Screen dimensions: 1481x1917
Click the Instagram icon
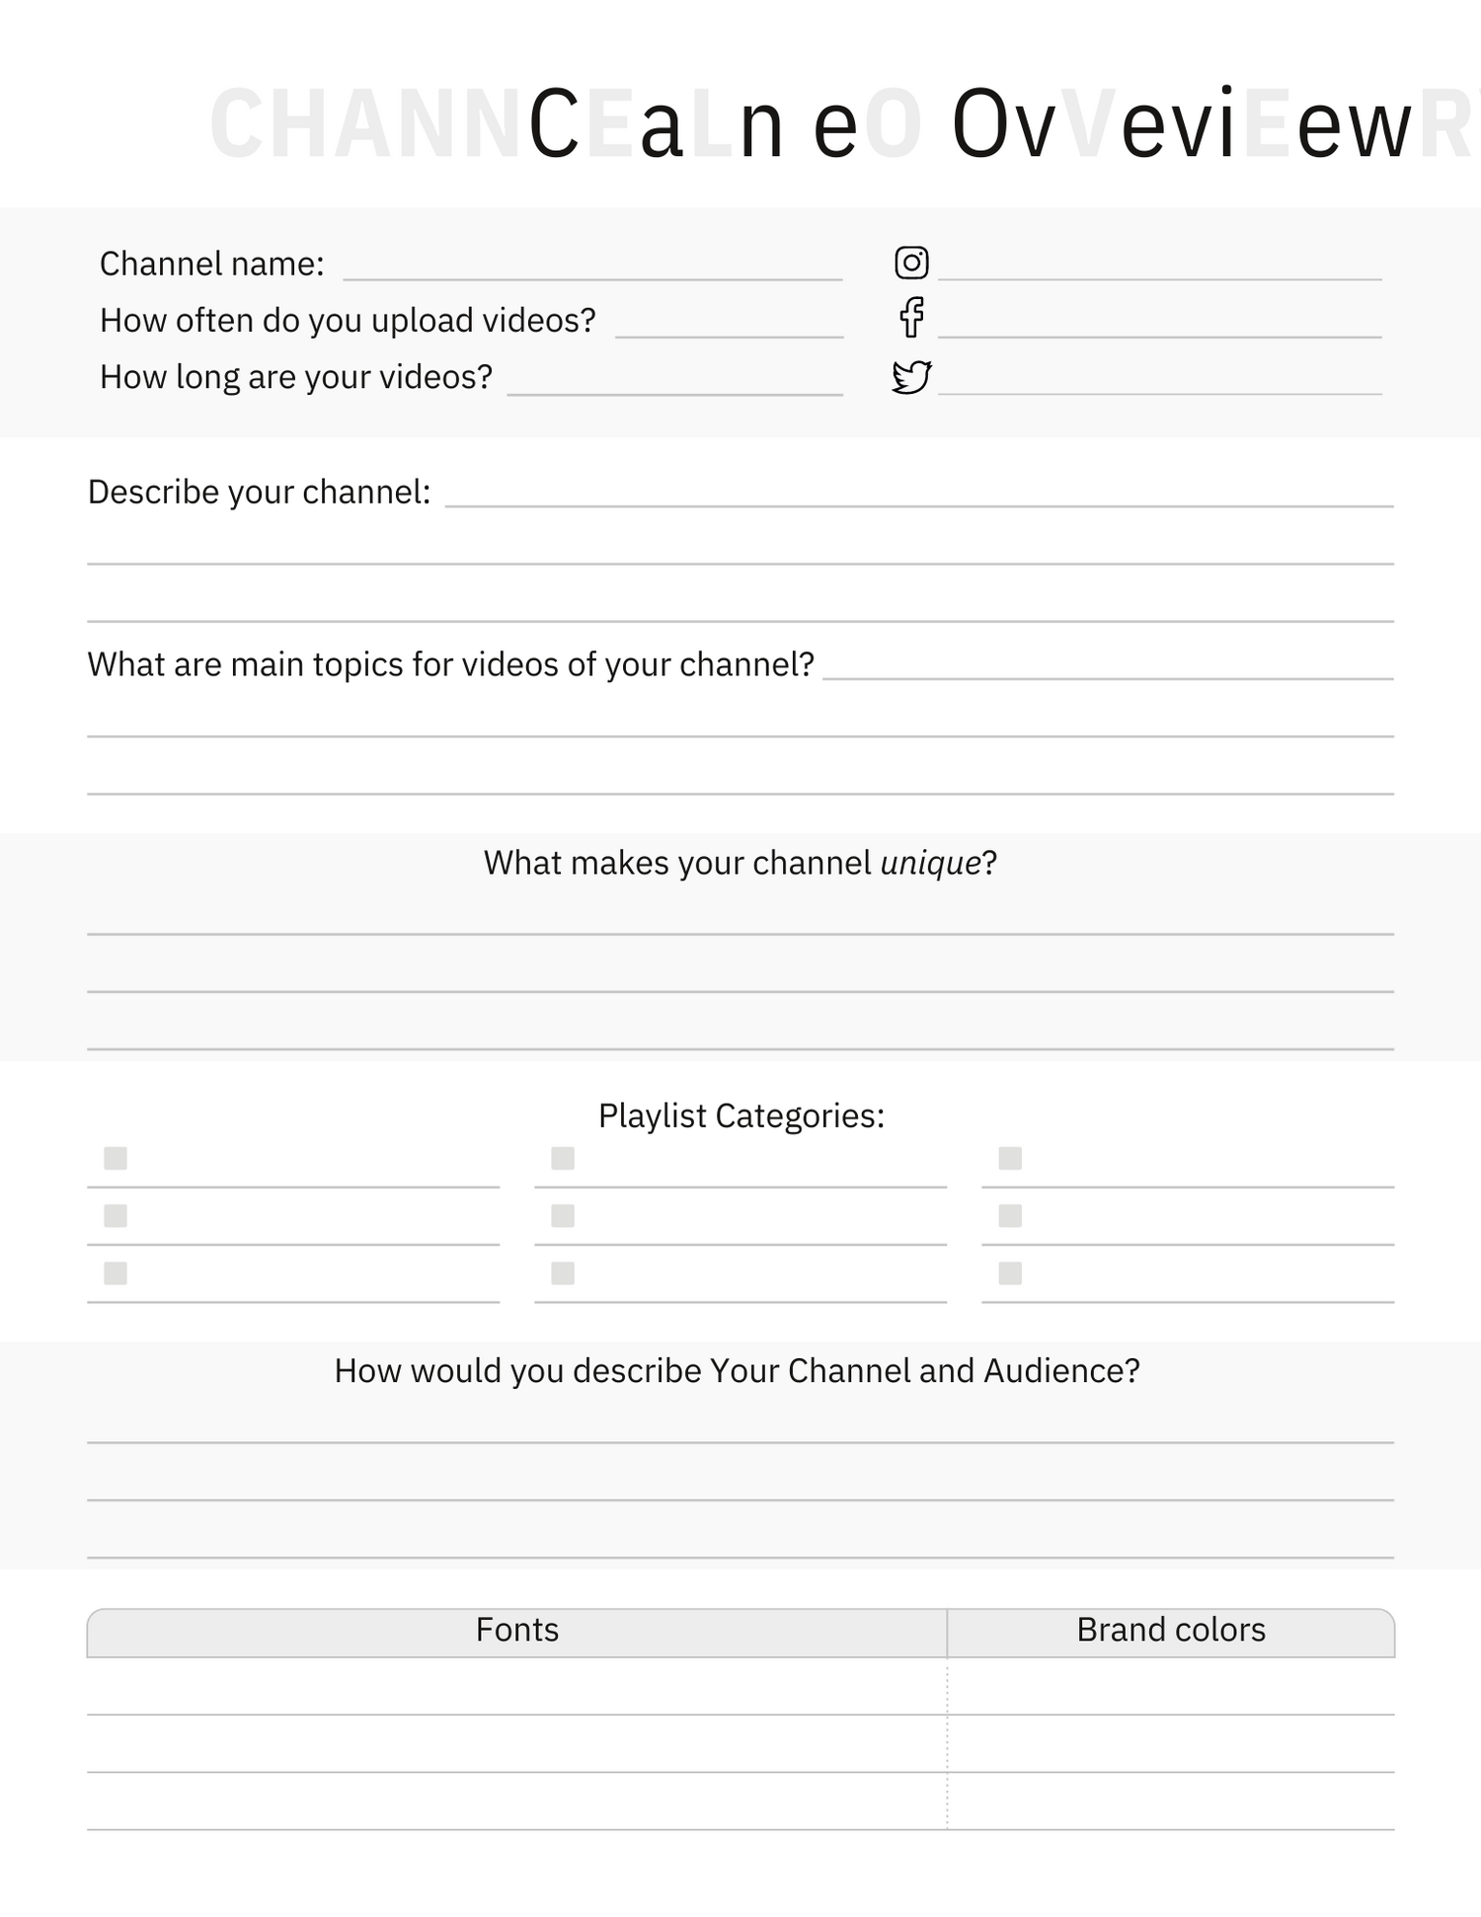(x=911, y=263)
